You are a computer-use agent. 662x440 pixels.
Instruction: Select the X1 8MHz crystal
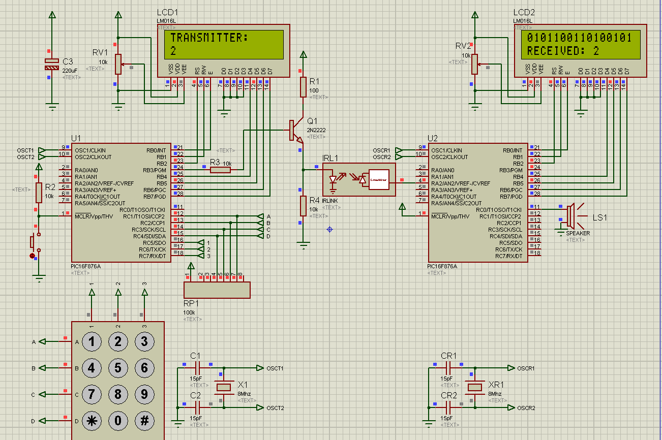click(224, 388)
